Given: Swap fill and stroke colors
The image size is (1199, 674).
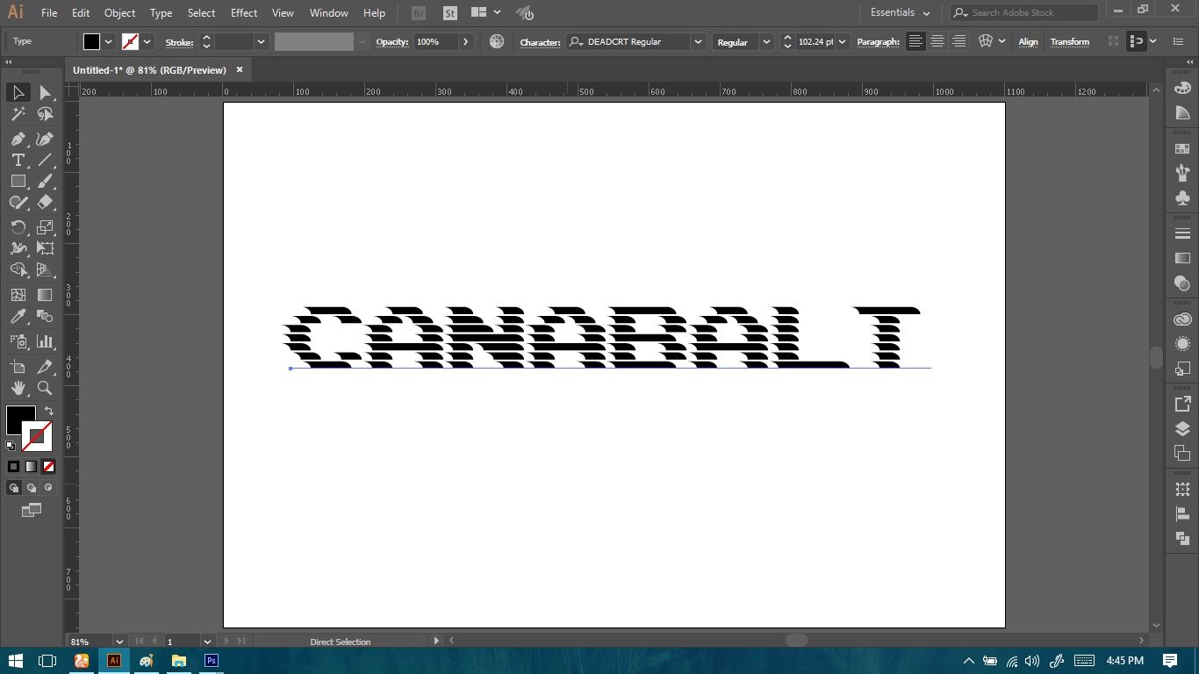Looking at the screenshot, I should (49, 411).
